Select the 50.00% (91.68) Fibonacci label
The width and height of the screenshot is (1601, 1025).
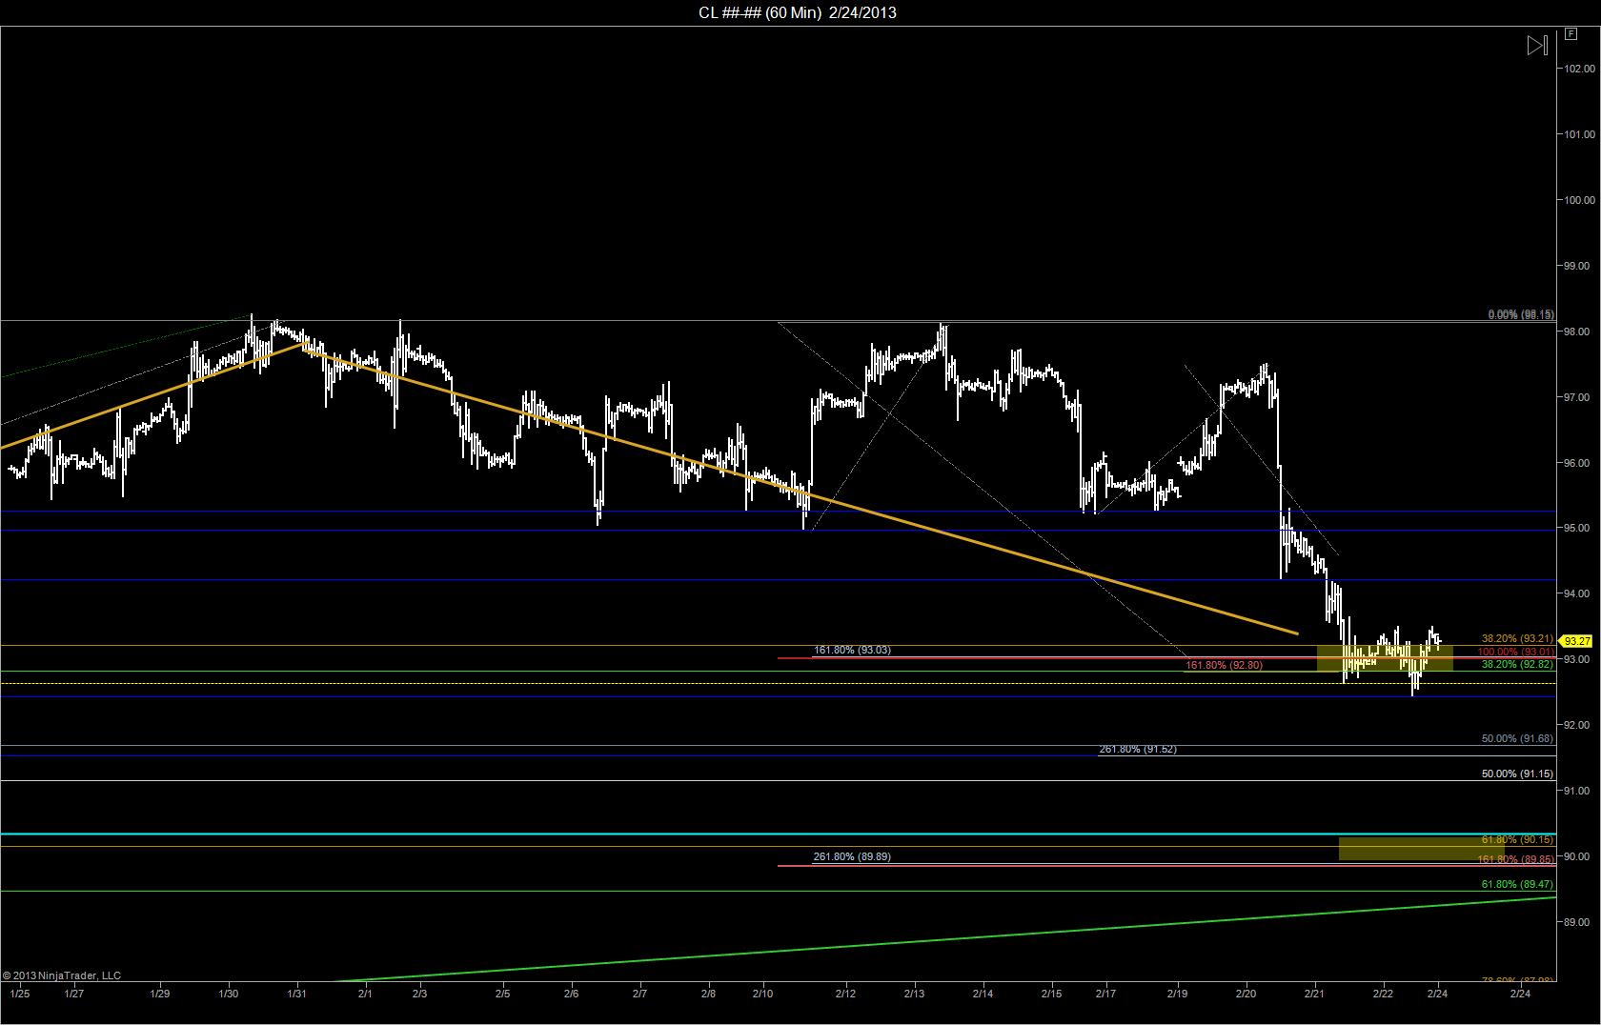[1517, 738]
